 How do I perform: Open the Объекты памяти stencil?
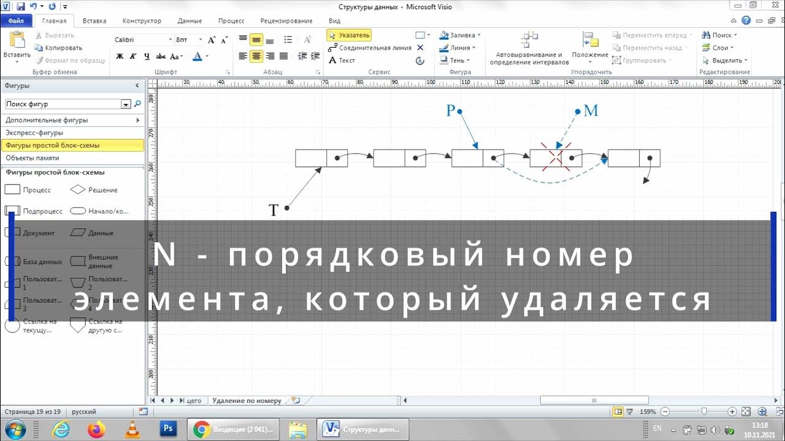[x=72, y=158]
